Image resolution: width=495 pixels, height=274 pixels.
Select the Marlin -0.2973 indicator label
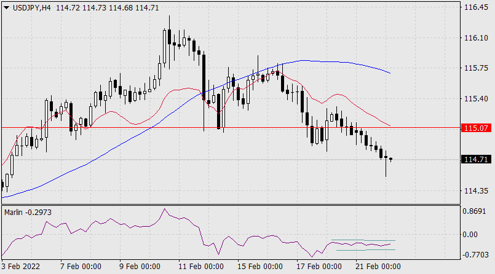click(28, 213)
